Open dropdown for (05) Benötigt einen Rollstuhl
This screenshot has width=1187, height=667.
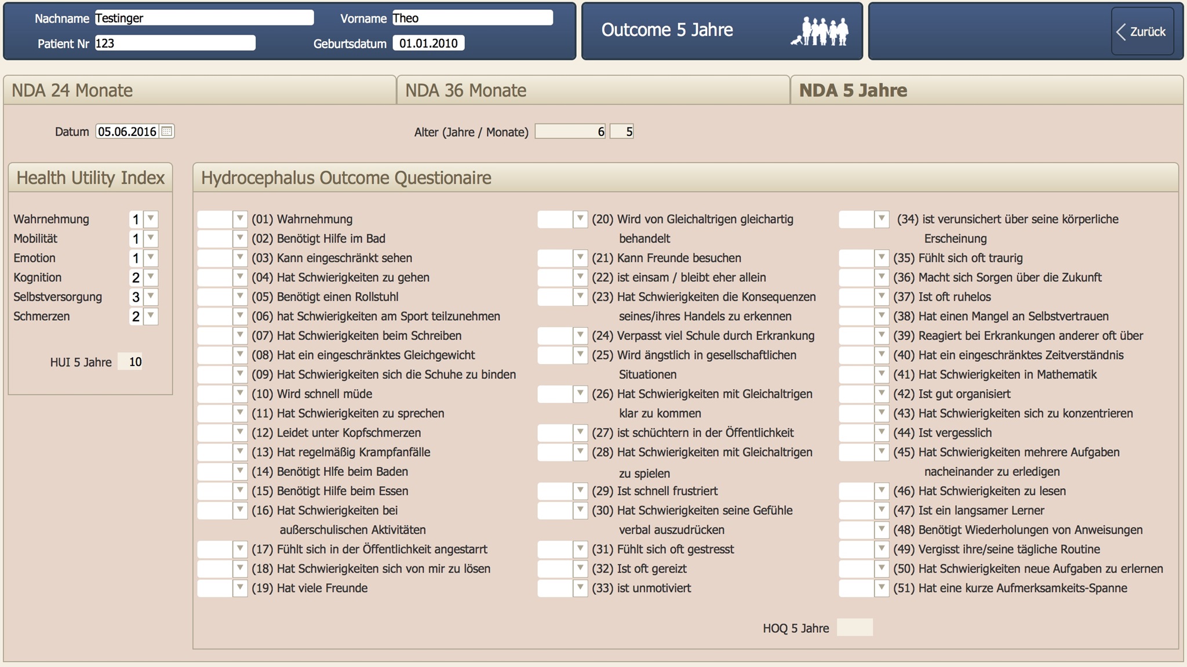pos(239,297)
